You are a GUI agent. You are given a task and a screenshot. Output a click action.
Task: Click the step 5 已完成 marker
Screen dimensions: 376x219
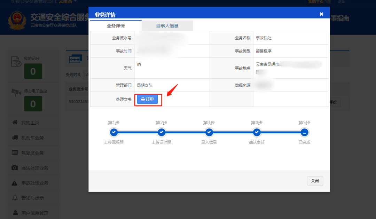pos(304,132)
